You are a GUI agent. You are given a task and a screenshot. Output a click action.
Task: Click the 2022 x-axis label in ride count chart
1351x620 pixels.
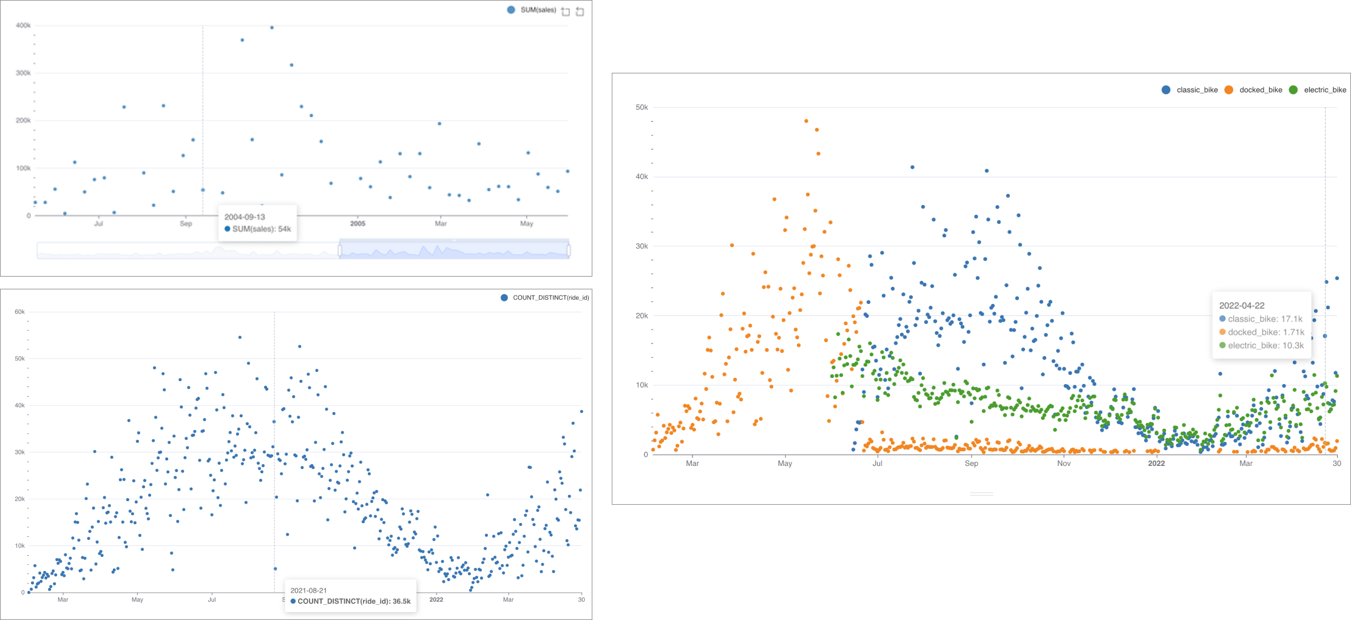point(436,599)
